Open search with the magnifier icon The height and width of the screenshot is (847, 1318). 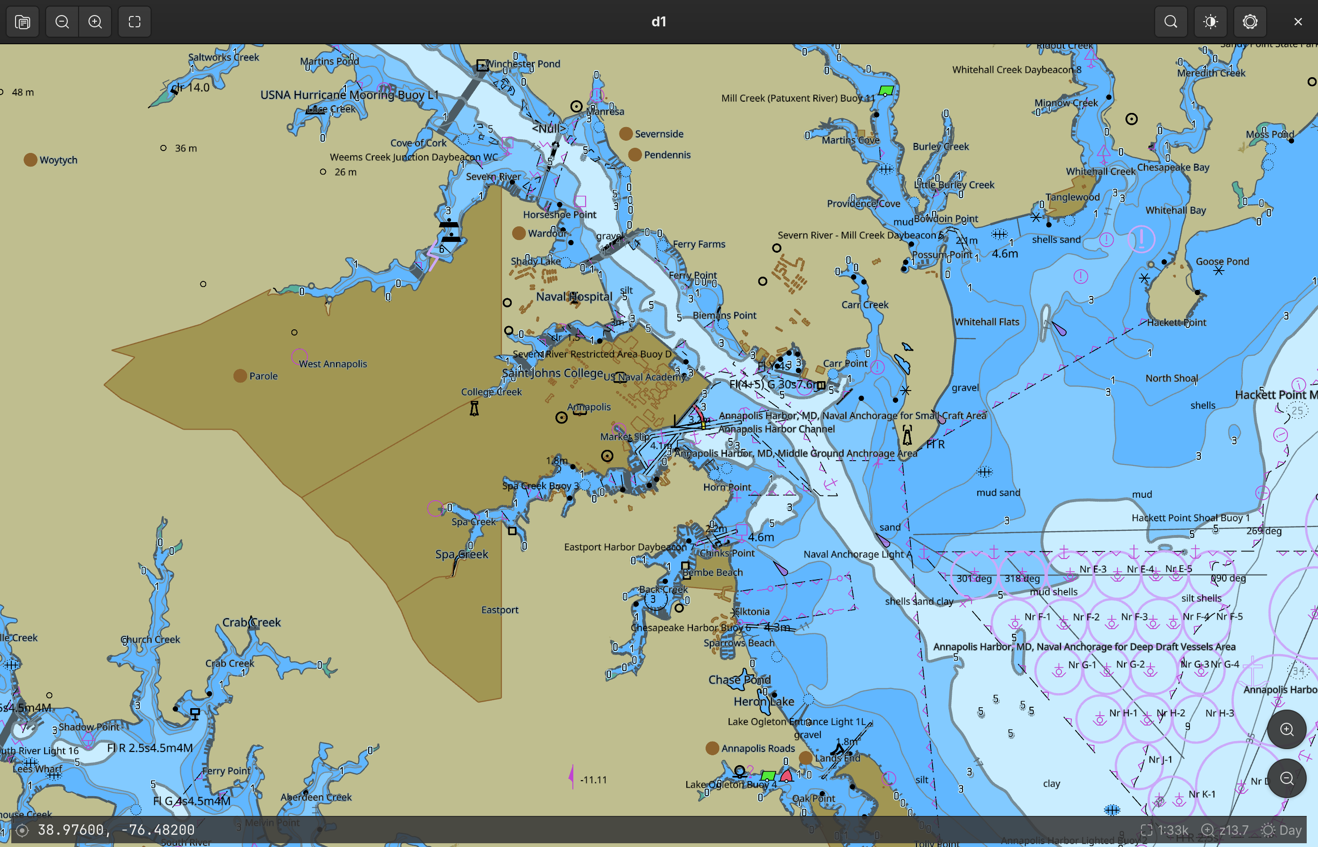(x=1171, y=22)
